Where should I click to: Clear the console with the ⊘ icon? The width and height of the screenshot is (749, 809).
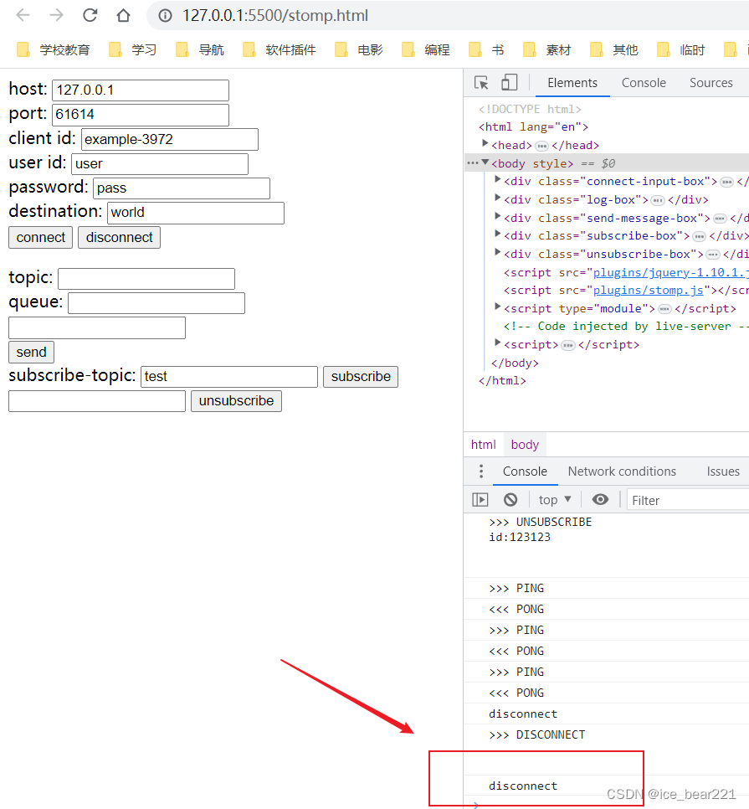[510, 499]
